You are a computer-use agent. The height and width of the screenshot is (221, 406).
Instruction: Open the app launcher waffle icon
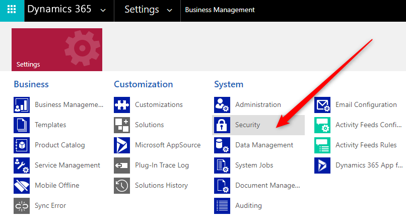pyautogui.click(x=12, y=10)
